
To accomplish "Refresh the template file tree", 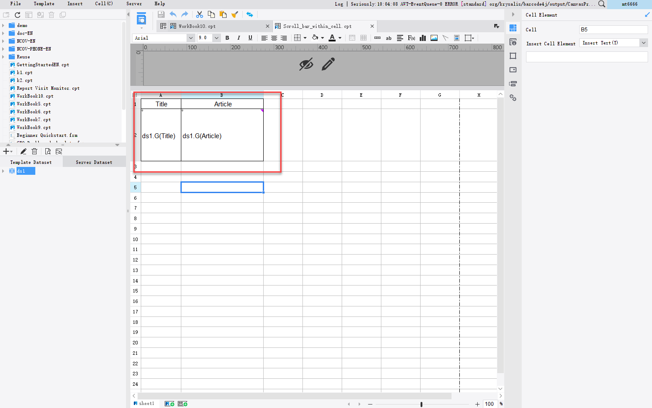I will pos(17,15).
